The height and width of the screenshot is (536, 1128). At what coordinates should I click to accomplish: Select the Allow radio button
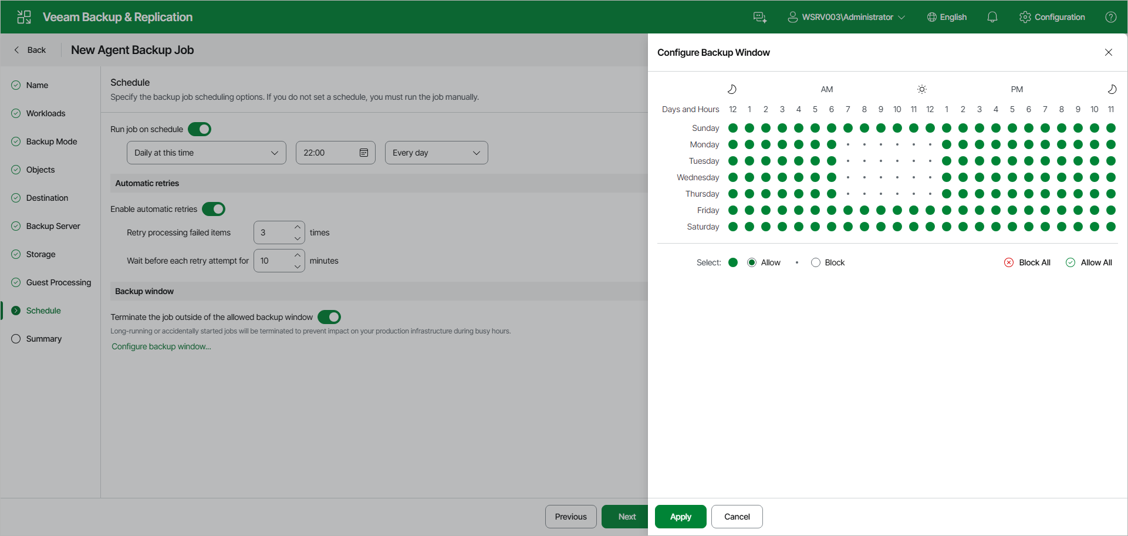752,262
